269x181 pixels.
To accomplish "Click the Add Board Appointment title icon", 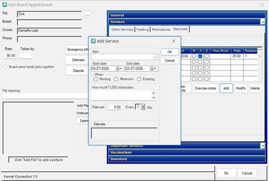I will pos(5,5).
